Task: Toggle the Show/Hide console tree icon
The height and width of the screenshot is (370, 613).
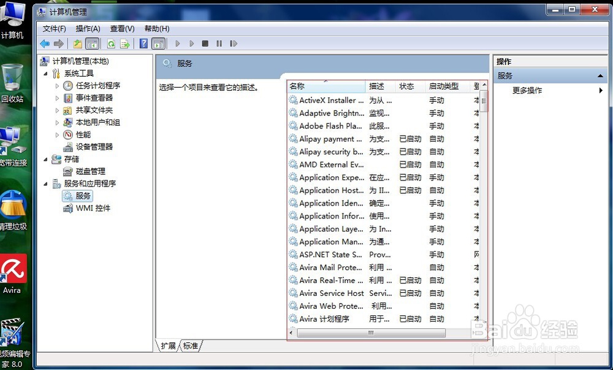Action: (93, 44)
